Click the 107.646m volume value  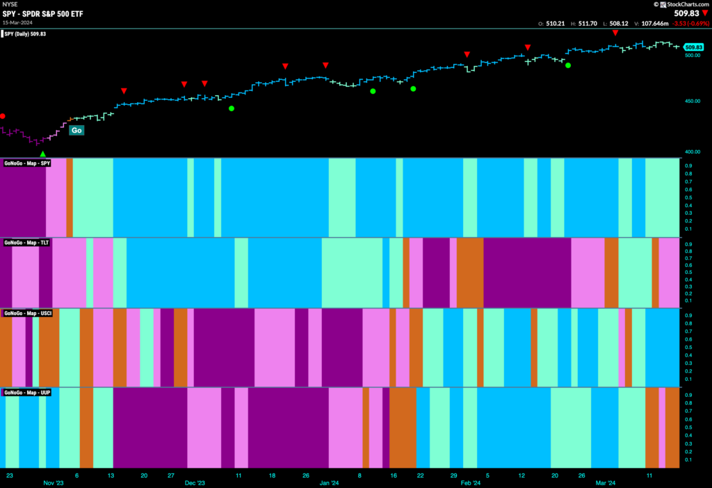pos(655,24)
